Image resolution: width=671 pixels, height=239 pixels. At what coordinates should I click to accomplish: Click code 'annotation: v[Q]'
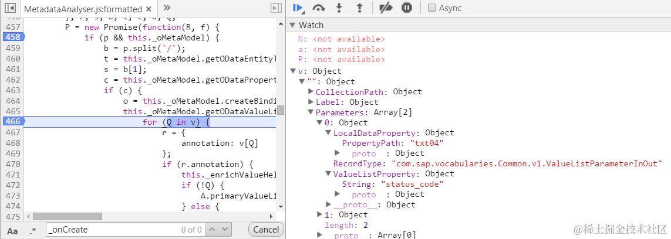coord(220,143)
